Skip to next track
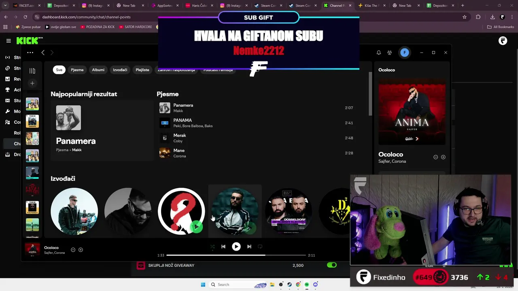This screenshot has height=291, width=518. click(249, 247)
